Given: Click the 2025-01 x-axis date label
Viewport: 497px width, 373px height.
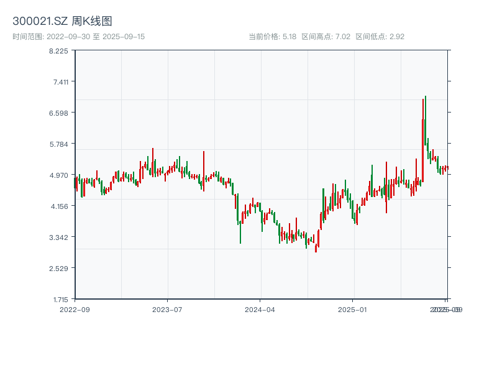Looking at the screenshot, I should tap(353, 309).
